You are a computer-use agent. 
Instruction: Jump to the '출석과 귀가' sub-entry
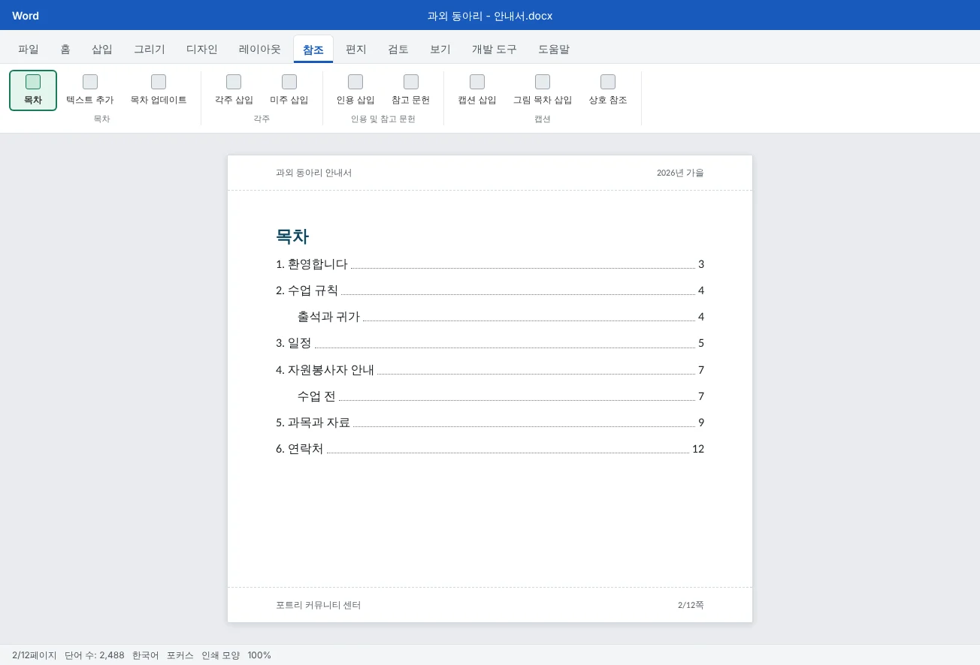click(x=501, y=317)
